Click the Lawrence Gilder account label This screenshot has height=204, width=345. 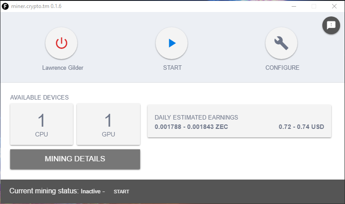point(63,68)
